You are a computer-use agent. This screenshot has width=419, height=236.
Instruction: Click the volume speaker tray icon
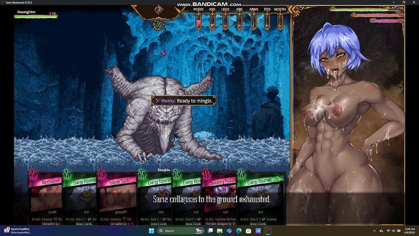393,231
